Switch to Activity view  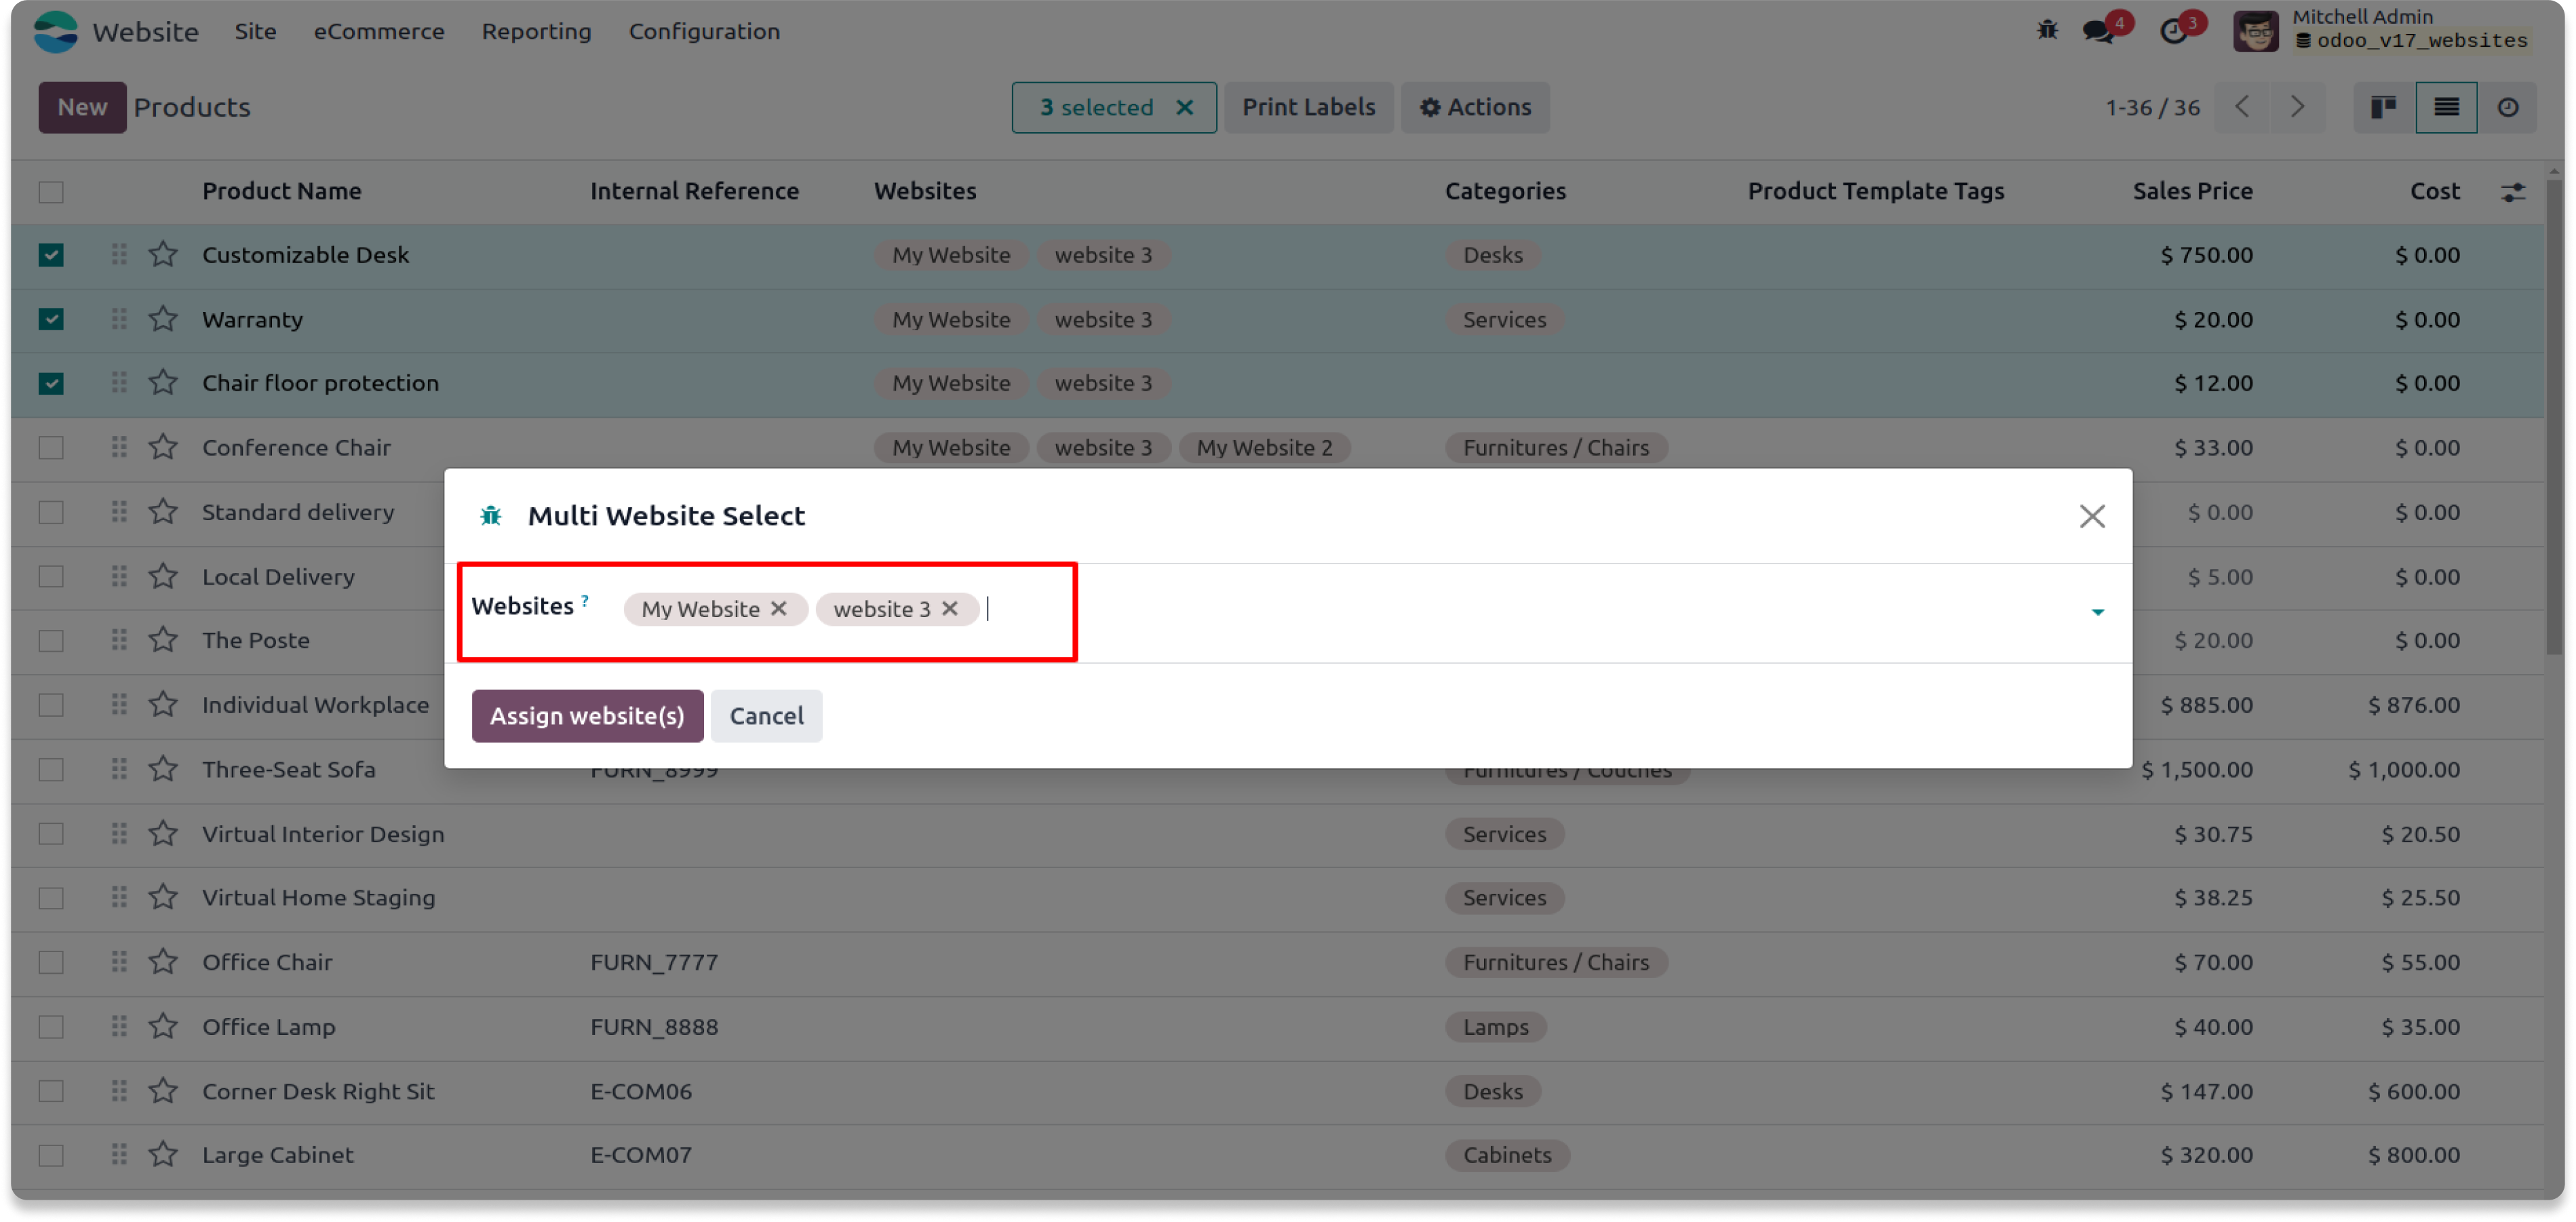click(2507, 107)
